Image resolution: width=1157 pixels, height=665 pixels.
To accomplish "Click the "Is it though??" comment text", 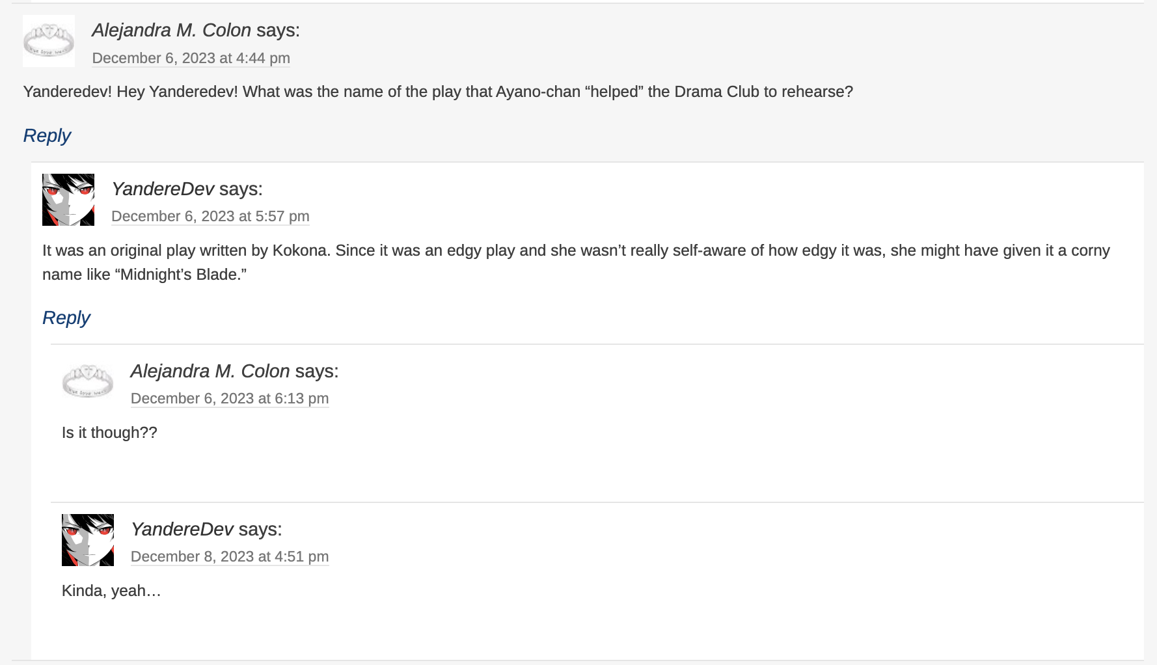I will click(x=109, y=433).
